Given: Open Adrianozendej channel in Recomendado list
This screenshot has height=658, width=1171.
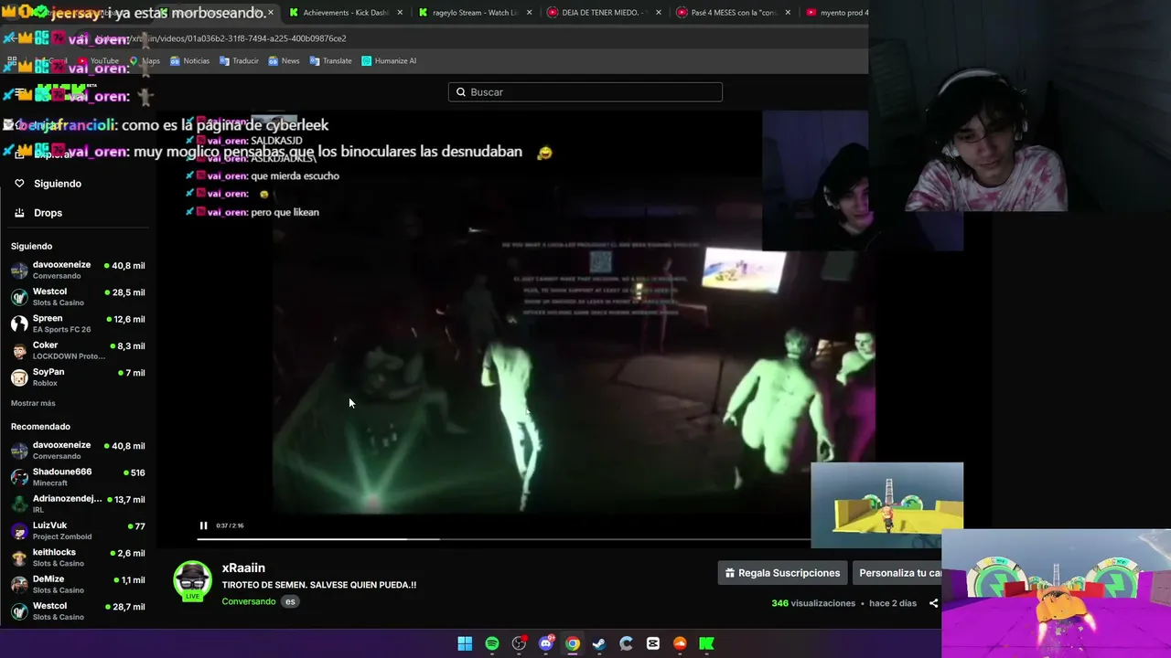Looking at the screenshot, I should tap(78, 504).
